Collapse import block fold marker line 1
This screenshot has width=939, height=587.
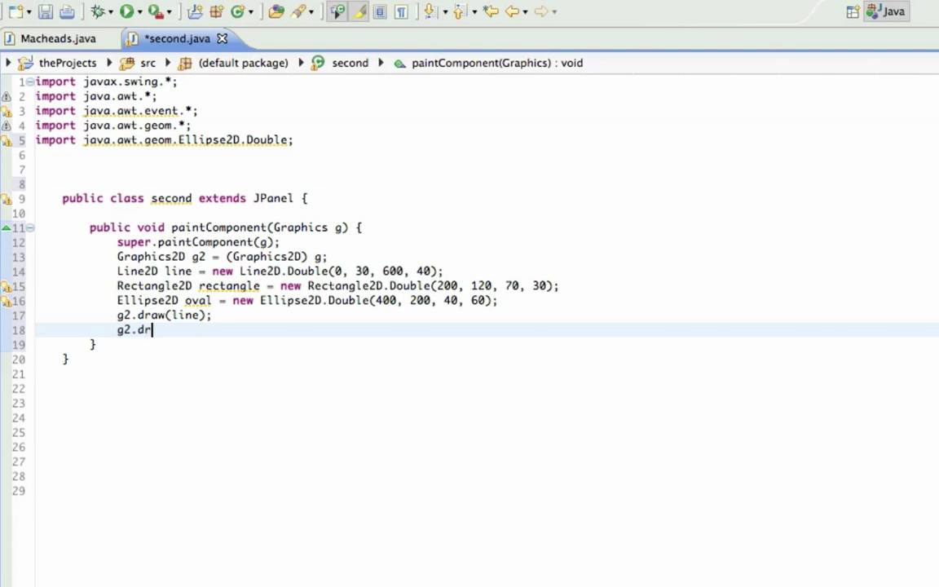click(30, 82)
